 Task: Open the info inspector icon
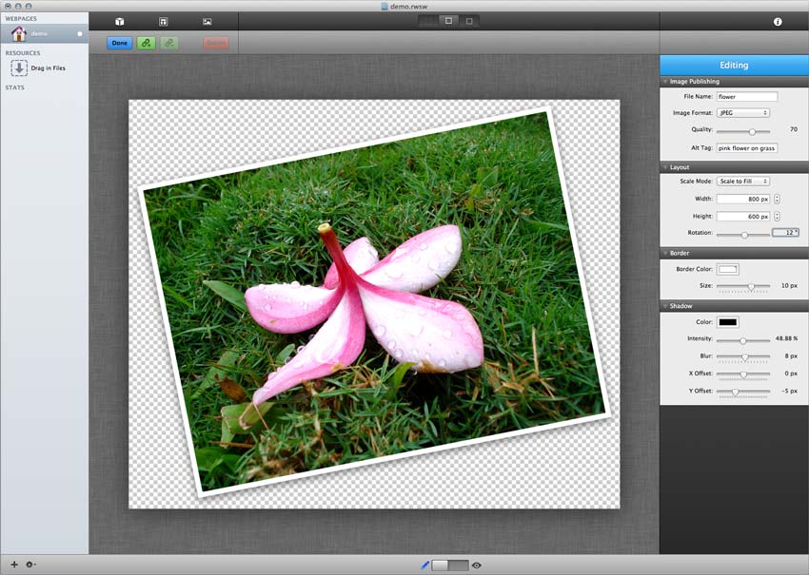[778, 21]
